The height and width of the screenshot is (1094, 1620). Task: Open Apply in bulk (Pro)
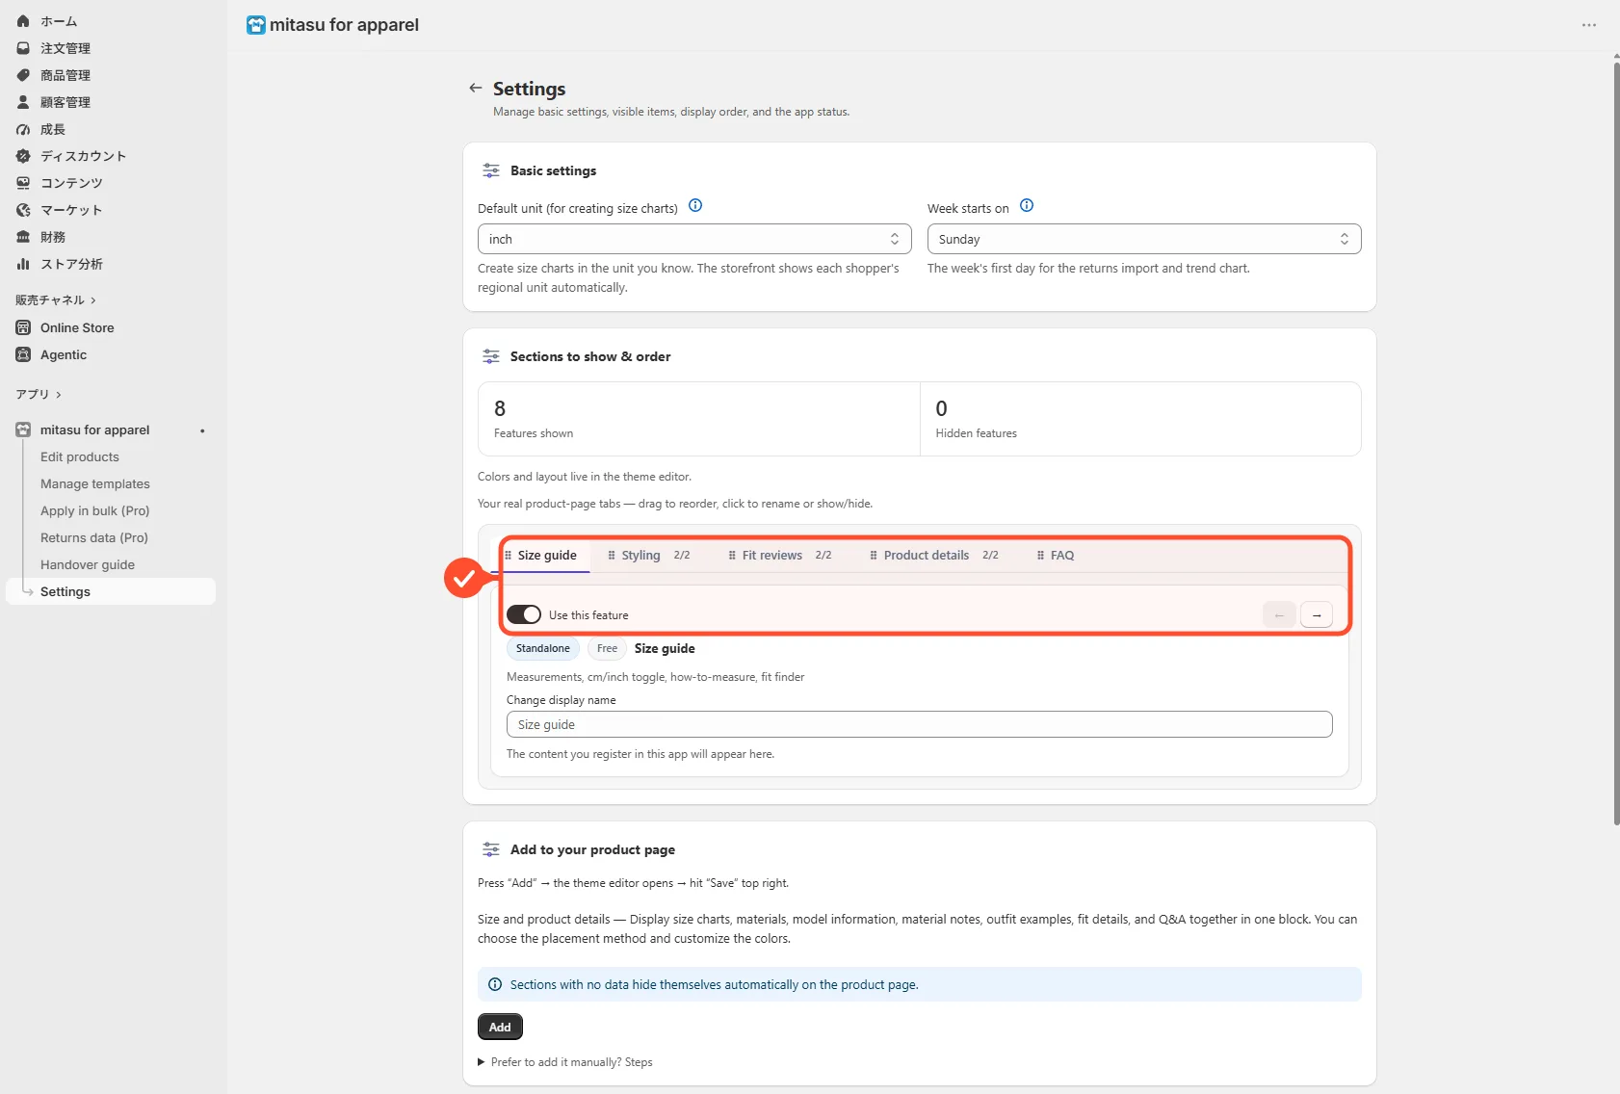(x=95, y=511)
